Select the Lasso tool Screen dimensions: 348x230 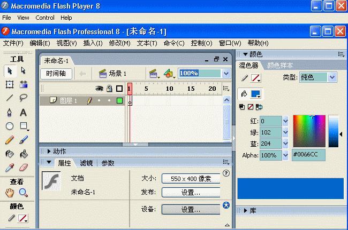[24, 98]
